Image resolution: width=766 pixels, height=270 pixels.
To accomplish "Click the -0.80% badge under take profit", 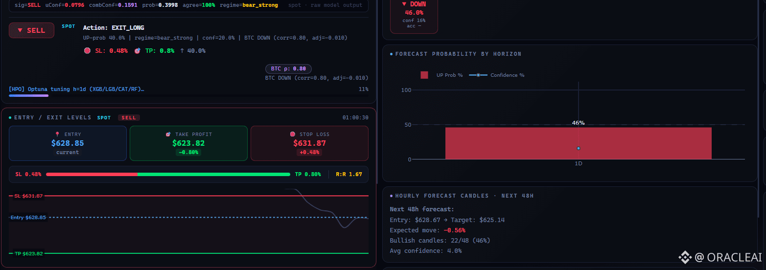I will point(188,152).
